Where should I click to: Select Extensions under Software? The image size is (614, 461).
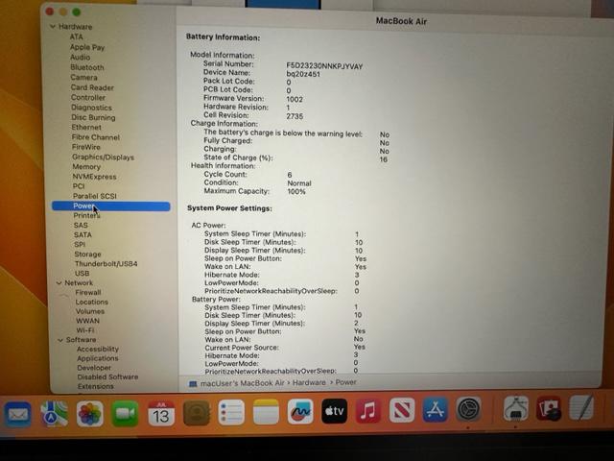[x=96, y=386]
